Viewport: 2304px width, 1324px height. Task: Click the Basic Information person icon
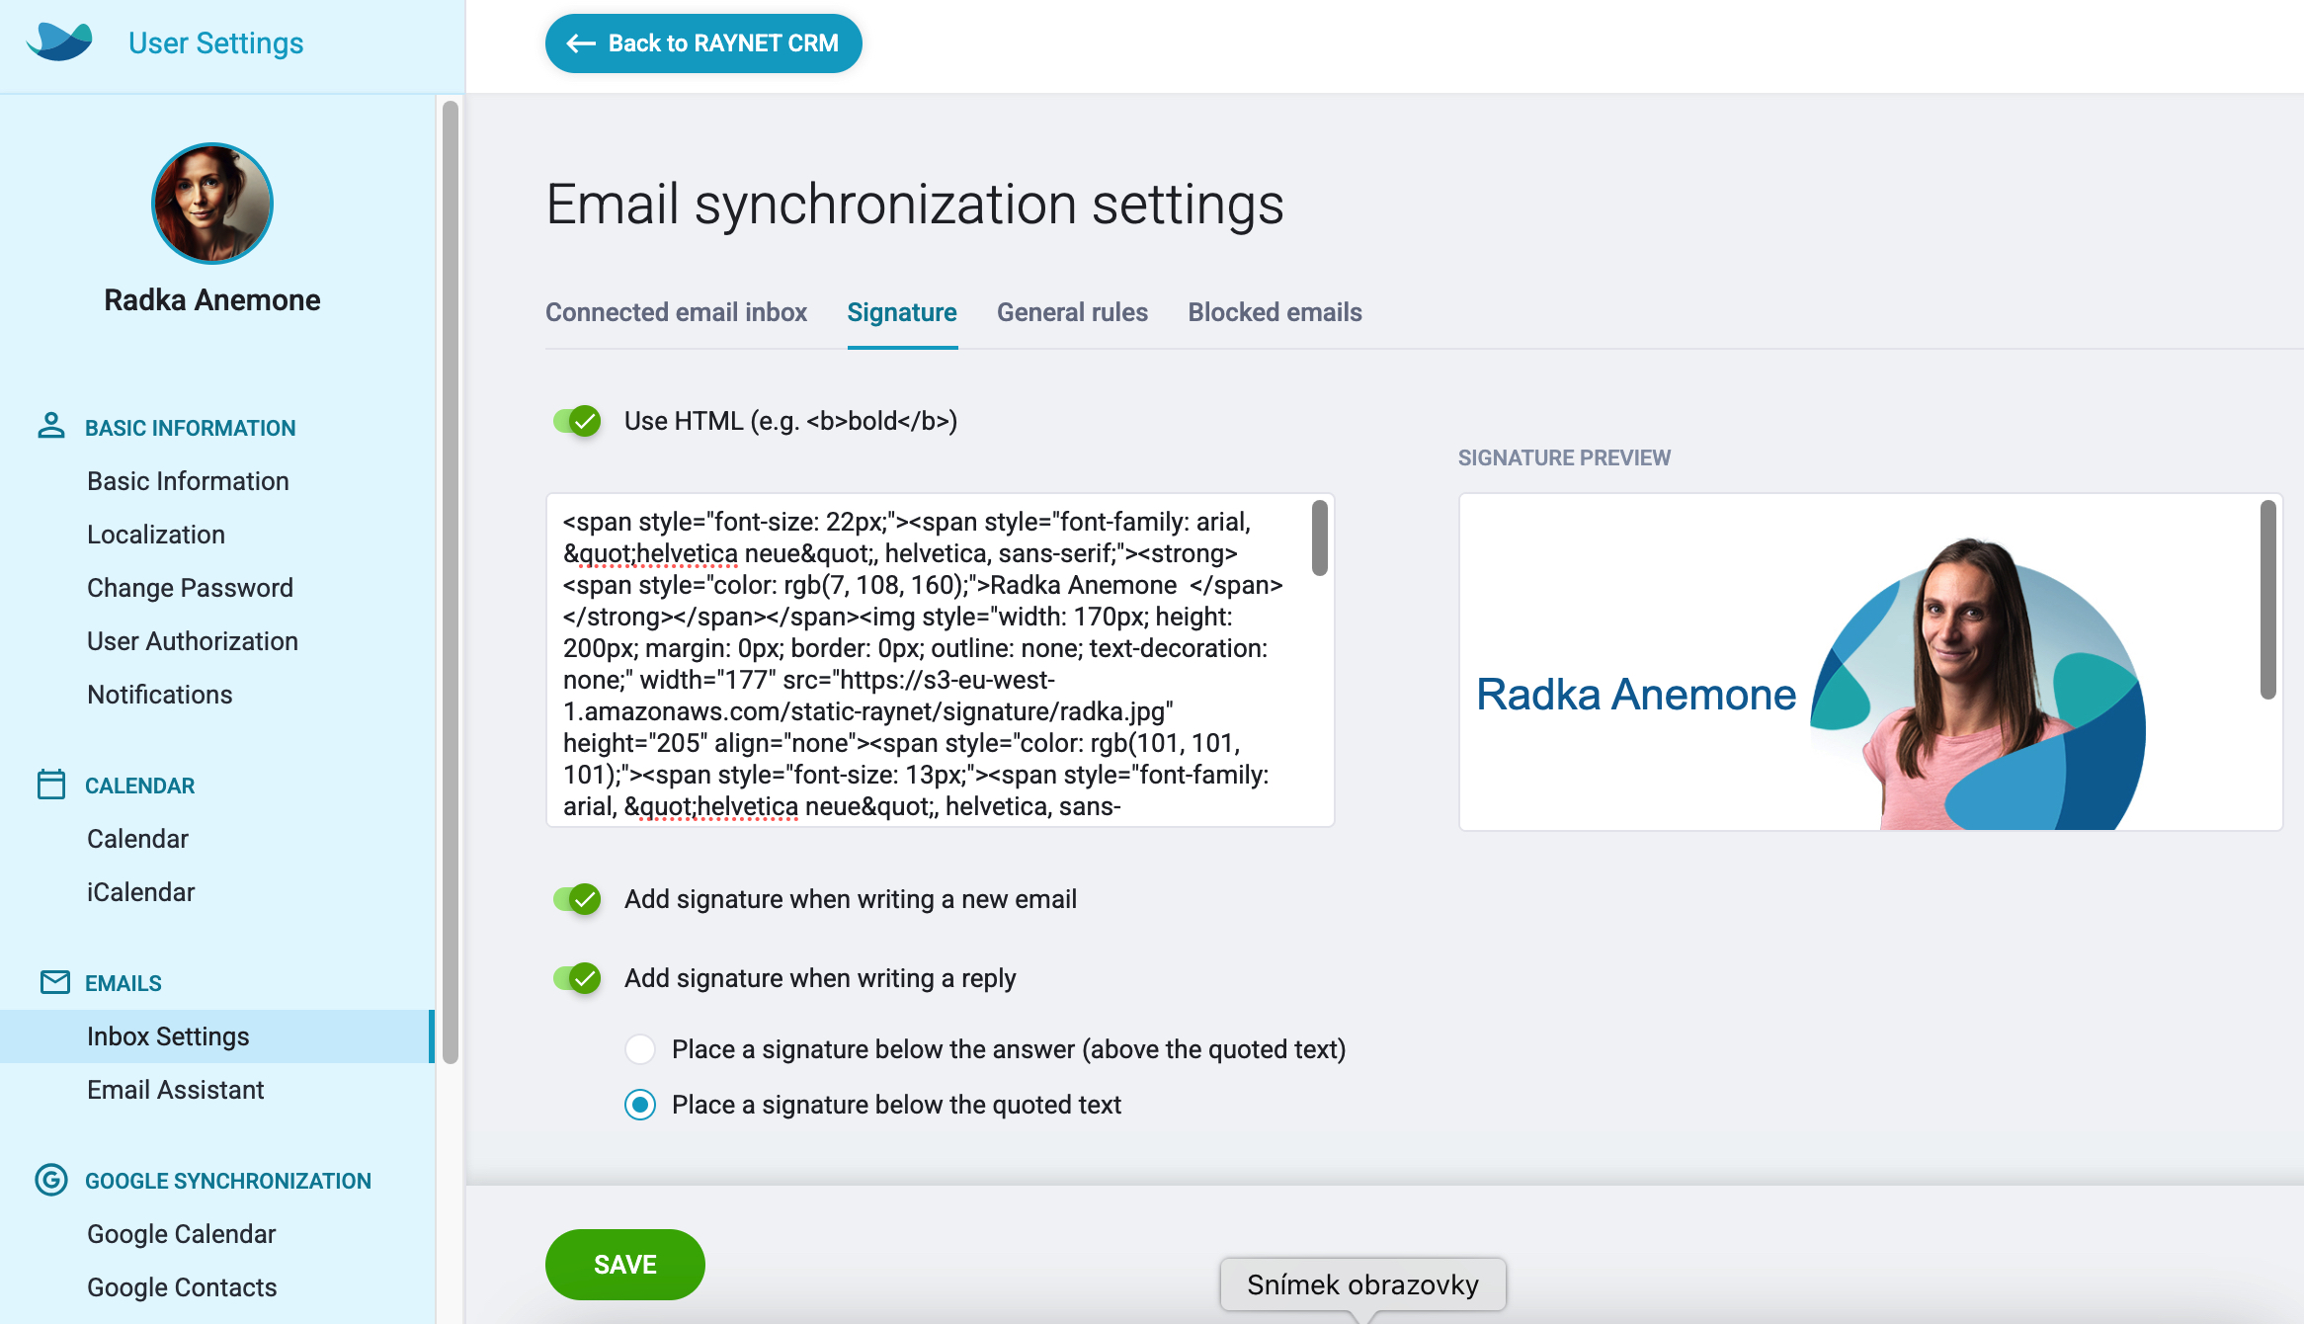[x=51, y=426]
